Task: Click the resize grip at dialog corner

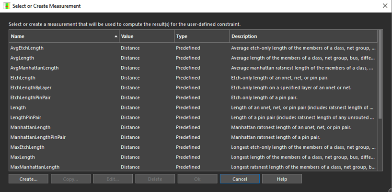Action: pyautogui.click(x=389, y=190)
